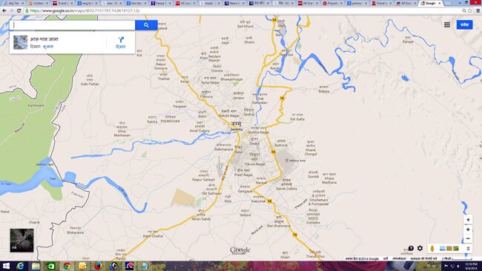The width and height of the screenshot is (482, 271).
Task: Click the Chrome back arrow
Action: [4, 10]
